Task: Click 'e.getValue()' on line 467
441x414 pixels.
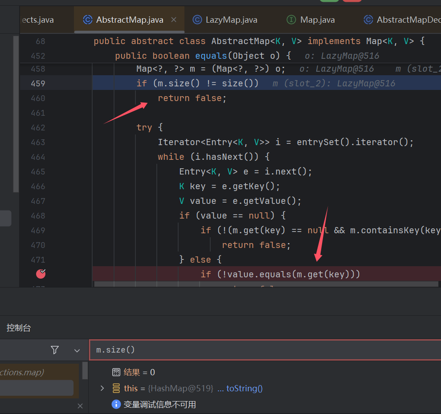Action: coord(264,201)
